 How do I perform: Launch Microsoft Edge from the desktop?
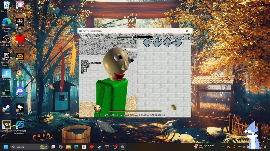tap(7, 25)
